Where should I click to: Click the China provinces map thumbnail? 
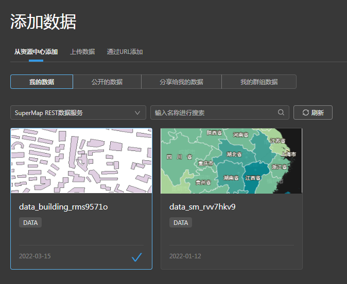pos(231,161)
